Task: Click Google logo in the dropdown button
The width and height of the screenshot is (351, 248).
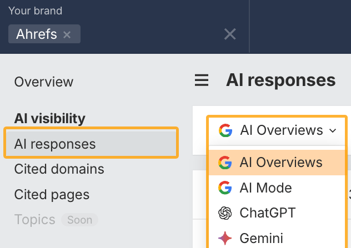Action: 225,130
